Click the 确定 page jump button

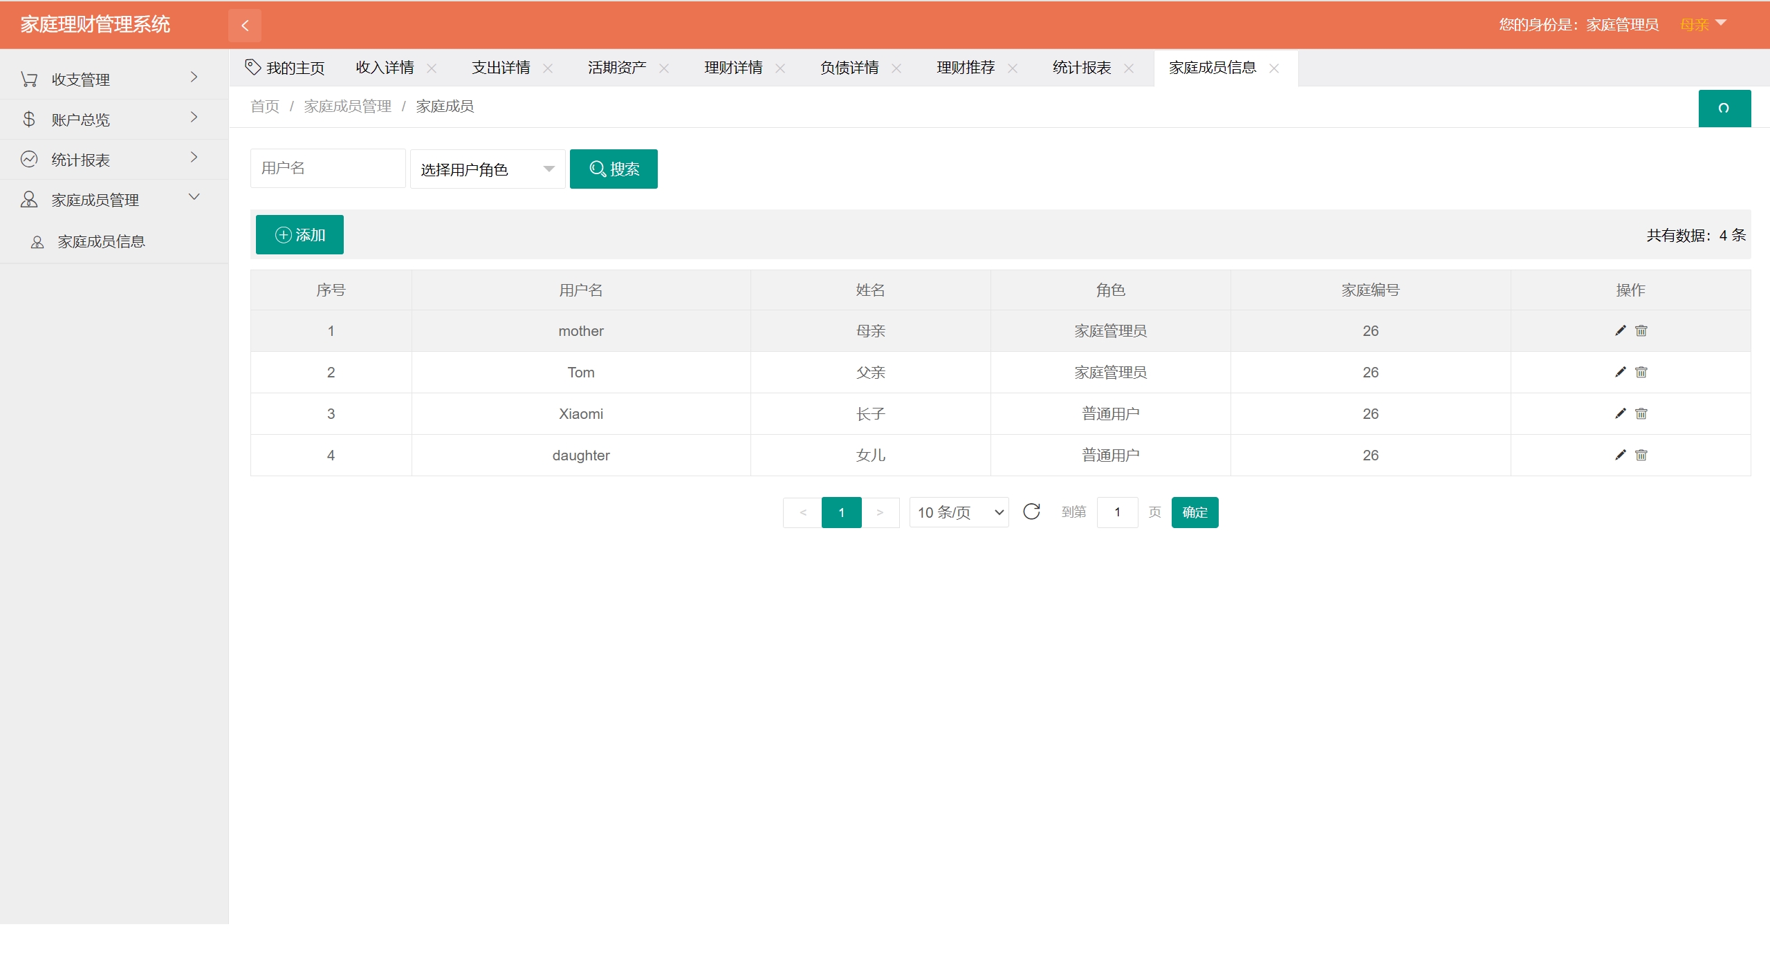pyautogui.click(x=1194, y=512)
